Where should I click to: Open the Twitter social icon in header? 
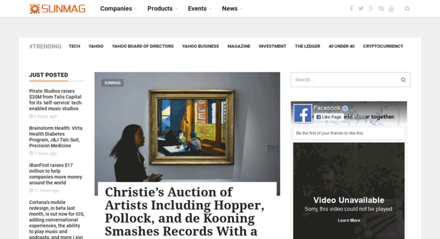coord(361,8)
